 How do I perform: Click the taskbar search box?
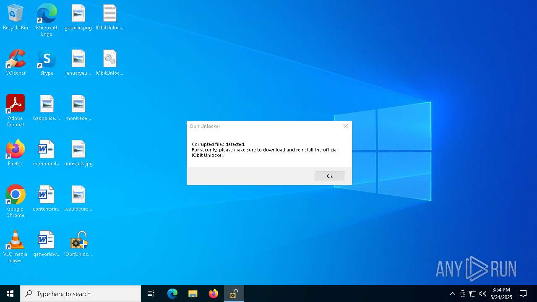[x=81, y=294]
